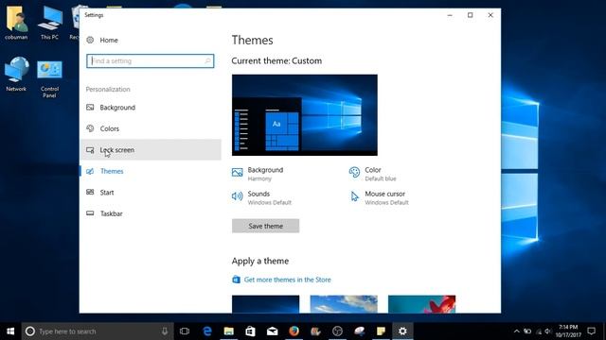Click the current theme preview image
The height and width of the screenshot is (340, 606).
(305, 115)
